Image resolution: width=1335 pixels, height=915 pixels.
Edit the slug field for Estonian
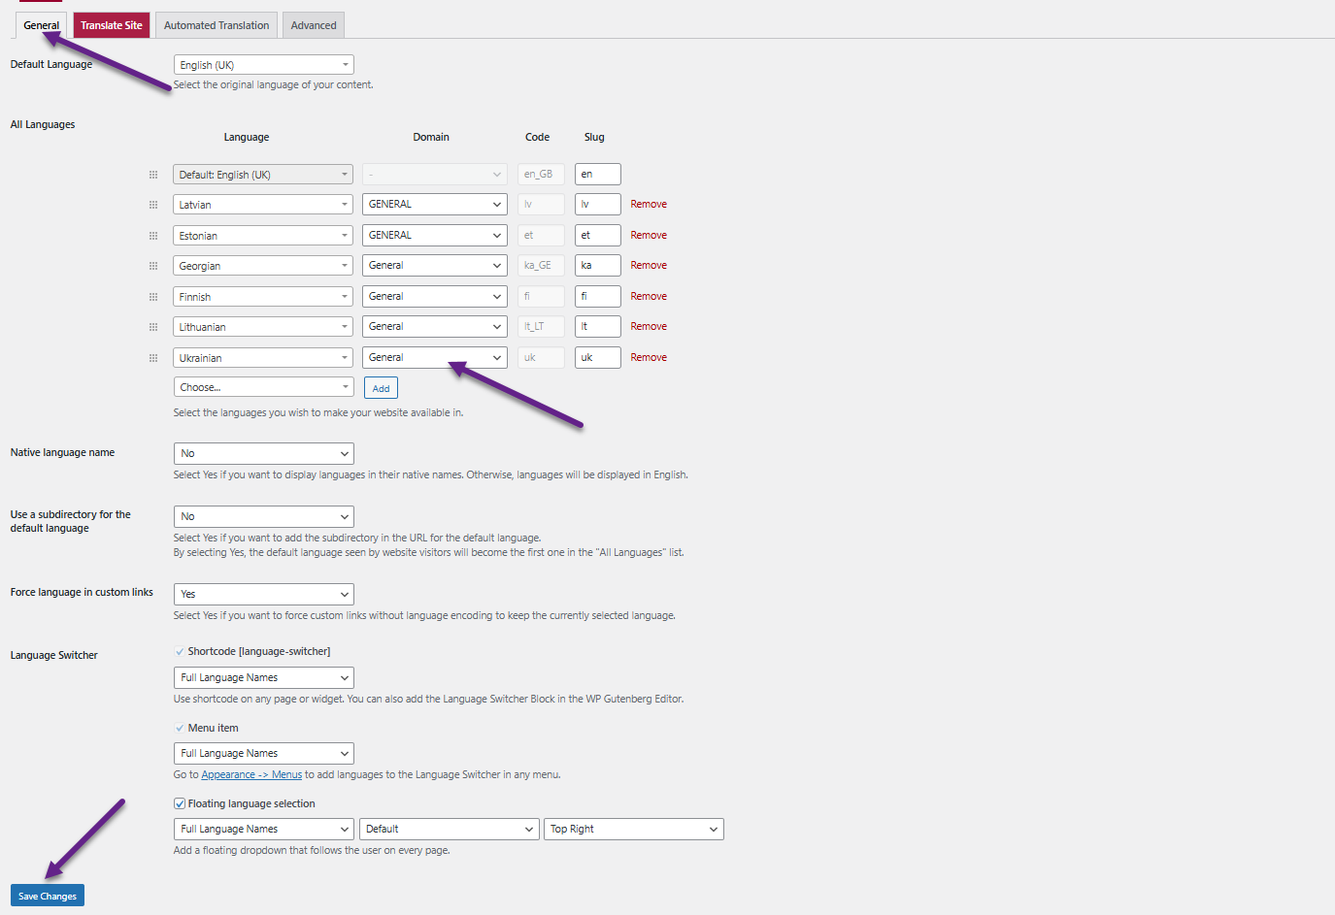[x=598, y=235]
